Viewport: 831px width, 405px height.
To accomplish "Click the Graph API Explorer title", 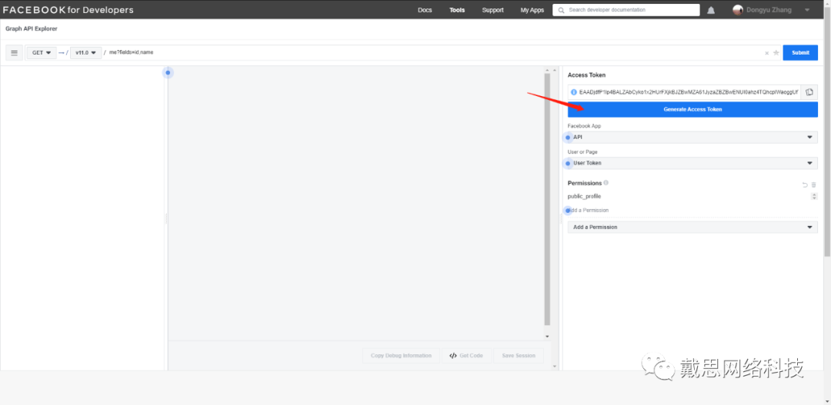I will click(x=32, y=28).
